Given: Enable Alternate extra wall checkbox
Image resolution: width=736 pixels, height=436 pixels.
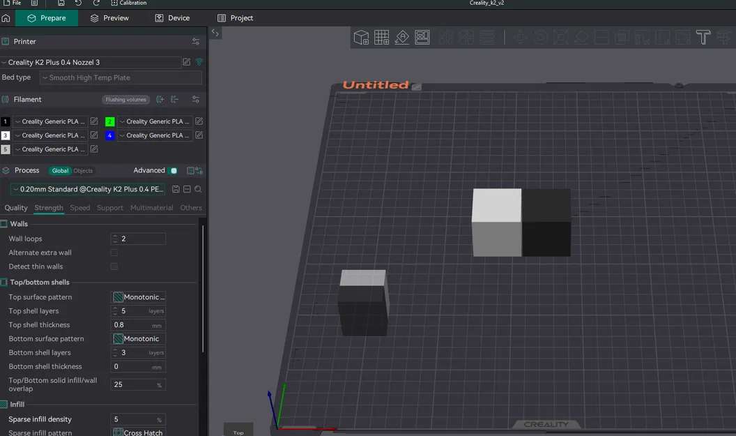Looking at the screenshot, I should point(114,253).
